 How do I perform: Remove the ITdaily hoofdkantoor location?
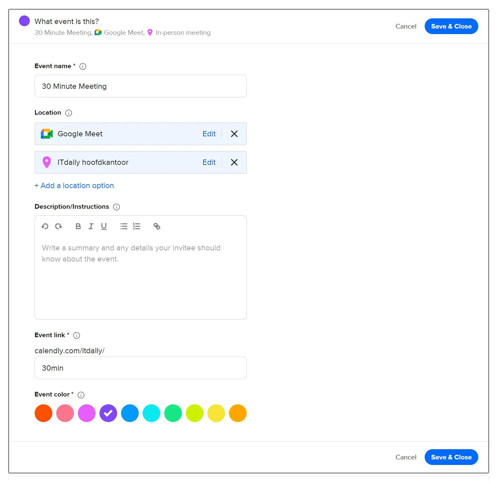[234, 162]
